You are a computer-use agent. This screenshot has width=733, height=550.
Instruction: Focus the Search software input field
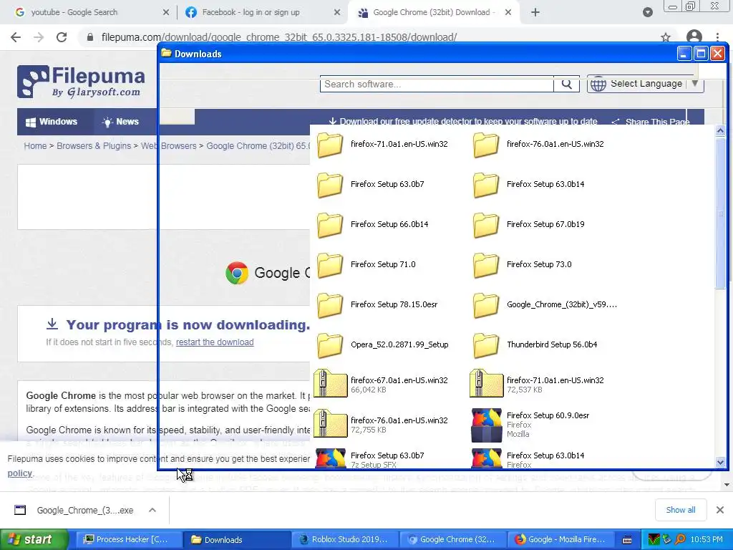point(437,85)
